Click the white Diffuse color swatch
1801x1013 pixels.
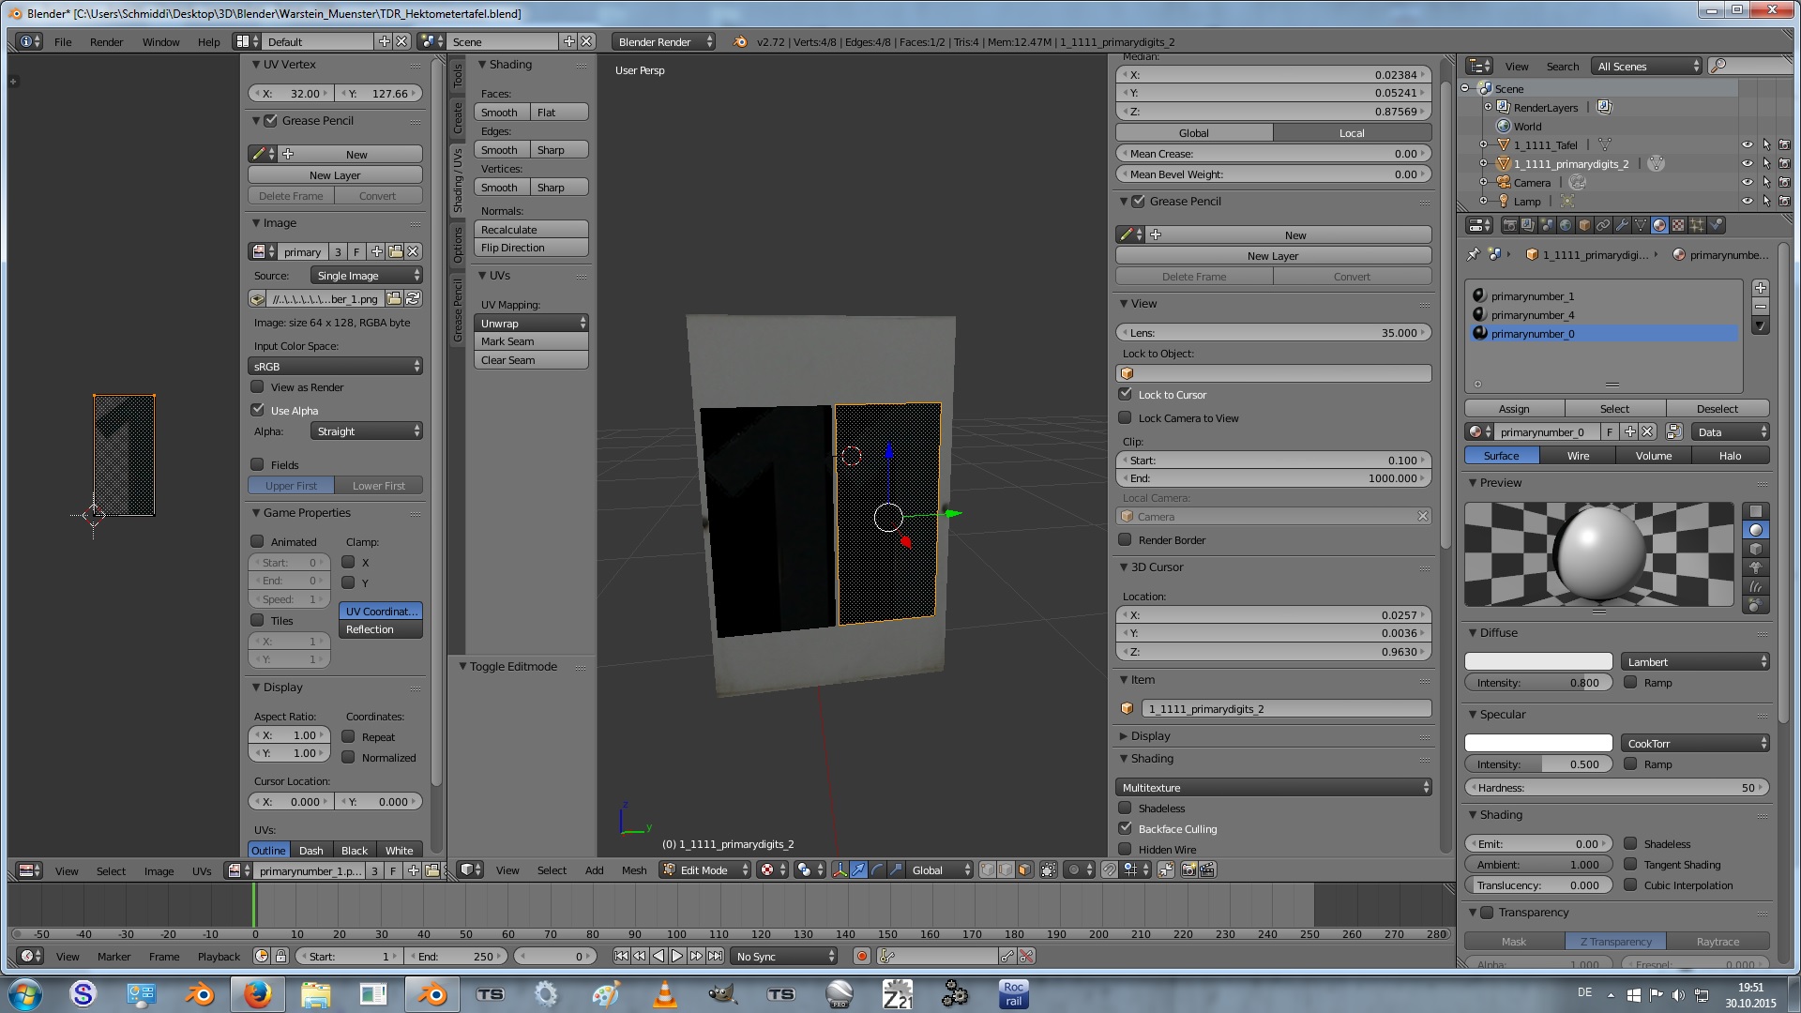[x=1538, y=661]
